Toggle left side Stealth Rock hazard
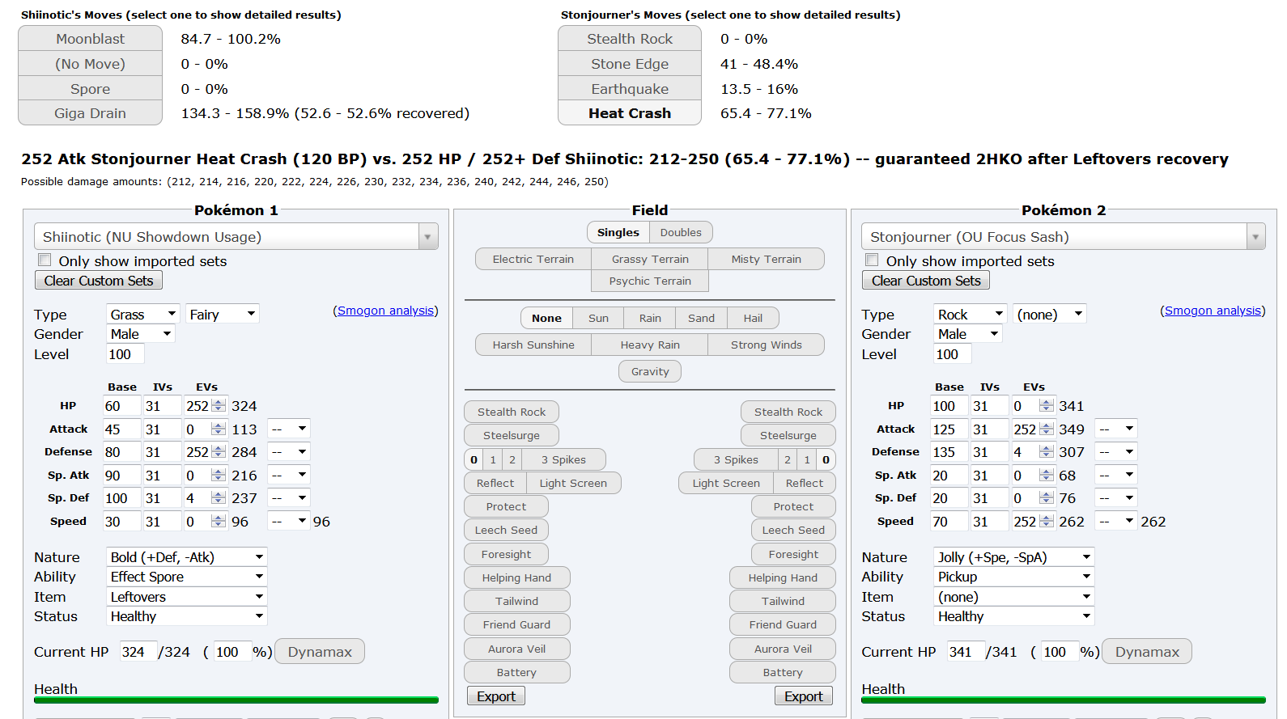Viewport: 1287px width, 719px height. point(512,412)
